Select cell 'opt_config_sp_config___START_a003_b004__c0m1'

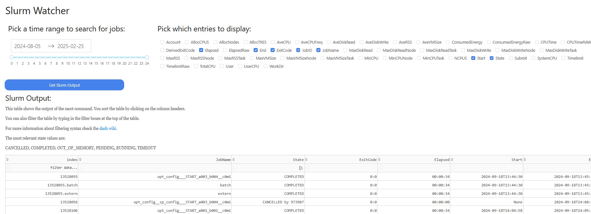[x=155, y=202]
